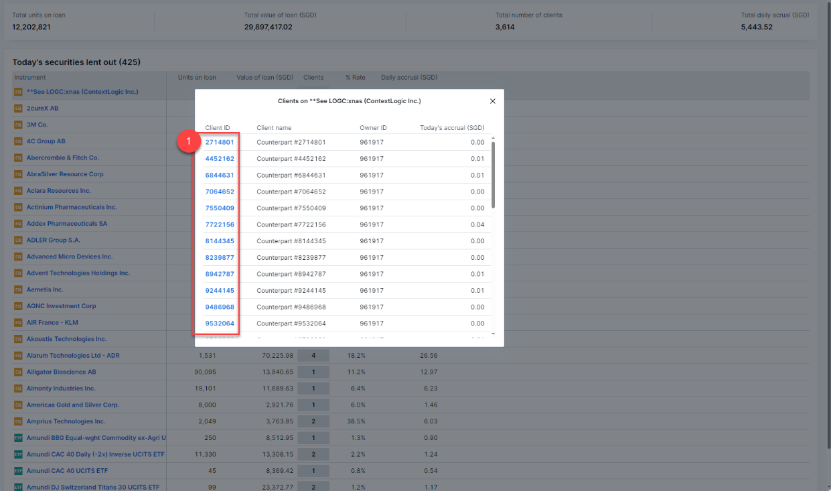This screenshot has width=831, height=495.
Task: Click the % Rate column header
Action: (356, 78)
